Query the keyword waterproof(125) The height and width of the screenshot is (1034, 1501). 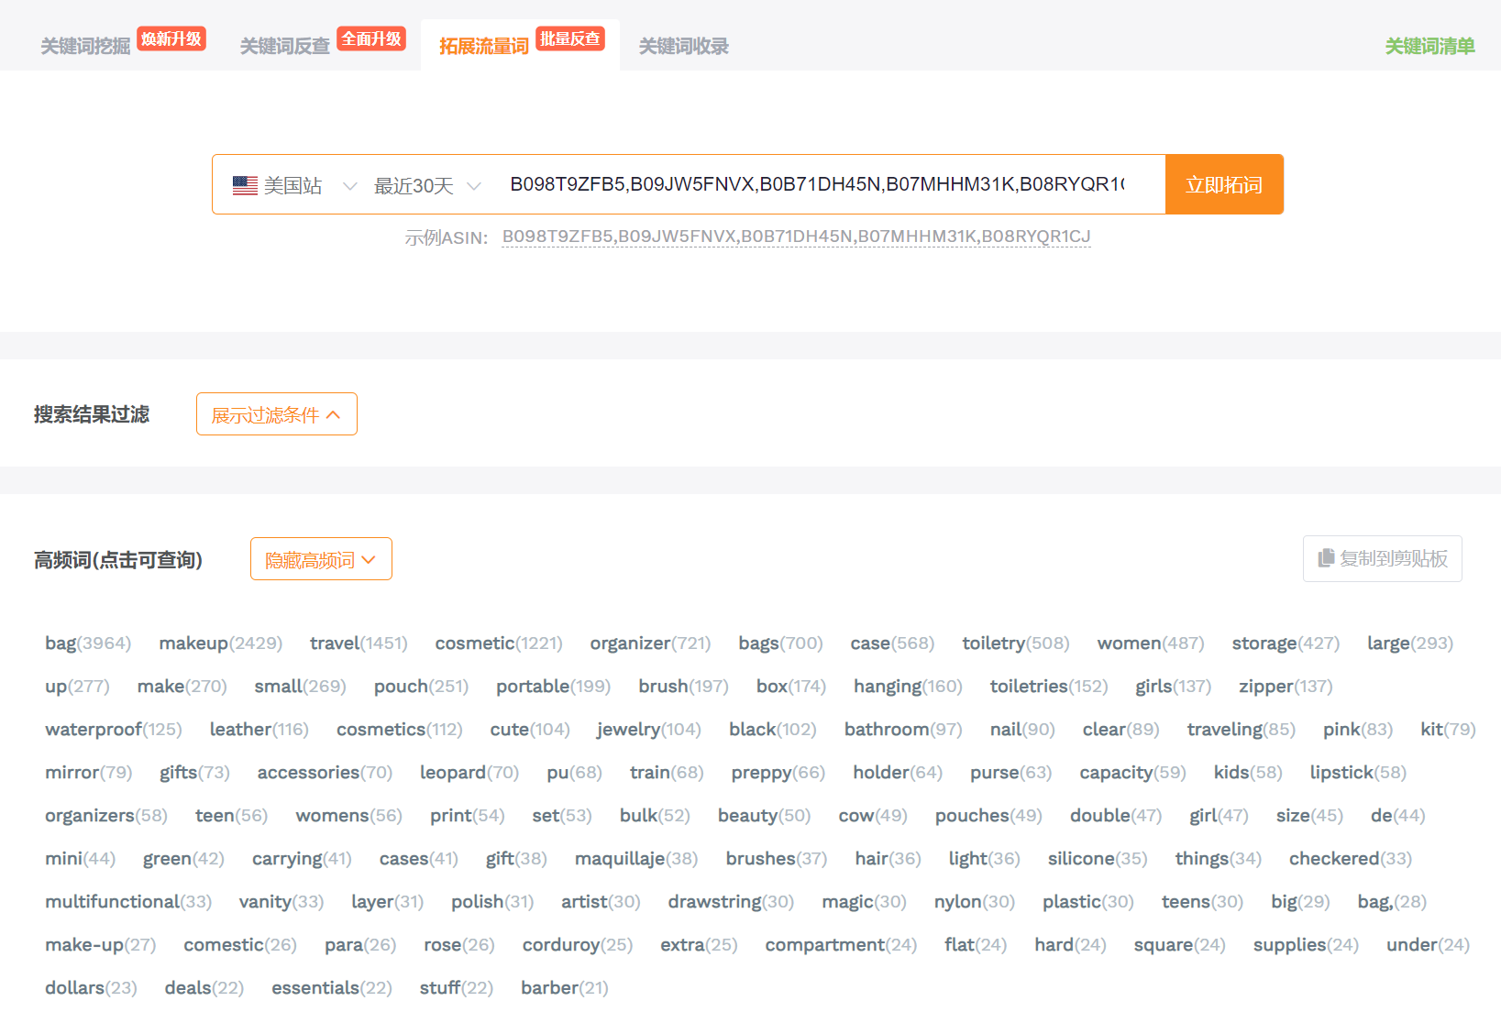(x=114, y=730)
